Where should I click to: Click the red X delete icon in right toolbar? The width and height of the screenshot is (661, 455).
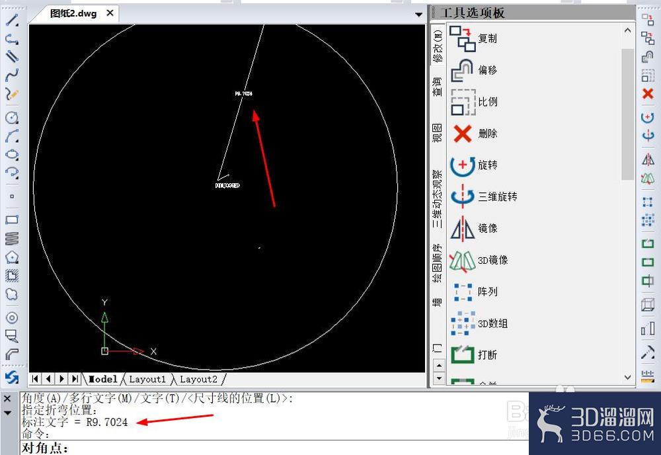coord(648,94)
